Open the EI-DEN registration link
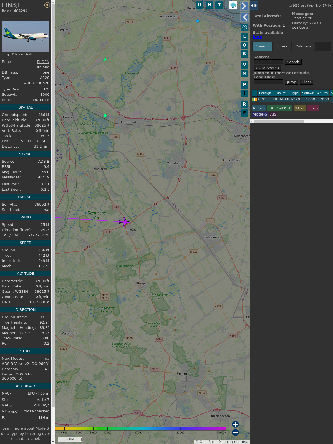This screenshot has width=333, height=444. pyautogui.click(x=43, y=62)
